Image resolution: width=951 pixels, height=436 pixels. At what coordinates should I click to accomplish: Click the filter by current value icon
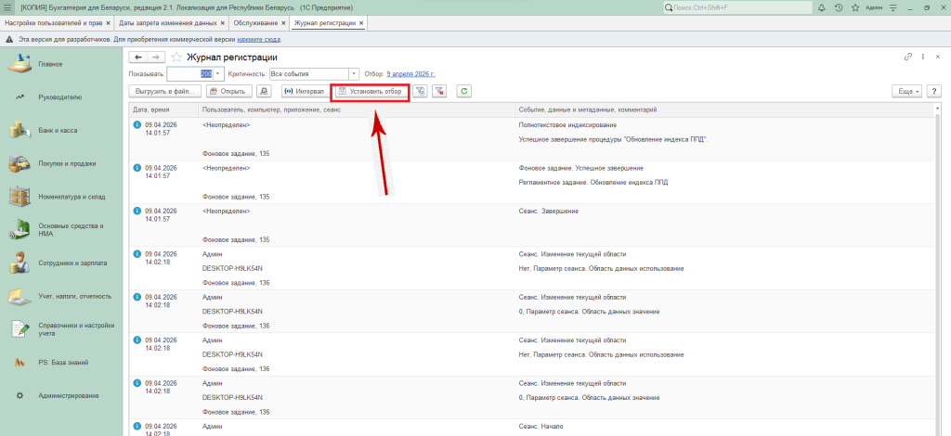click(x=421, y=91)
